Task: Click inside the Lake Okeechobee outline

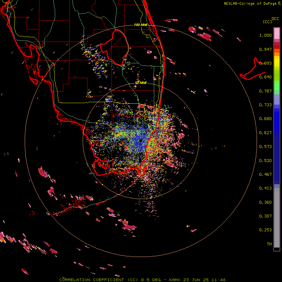Action: [x=118, y=48]
